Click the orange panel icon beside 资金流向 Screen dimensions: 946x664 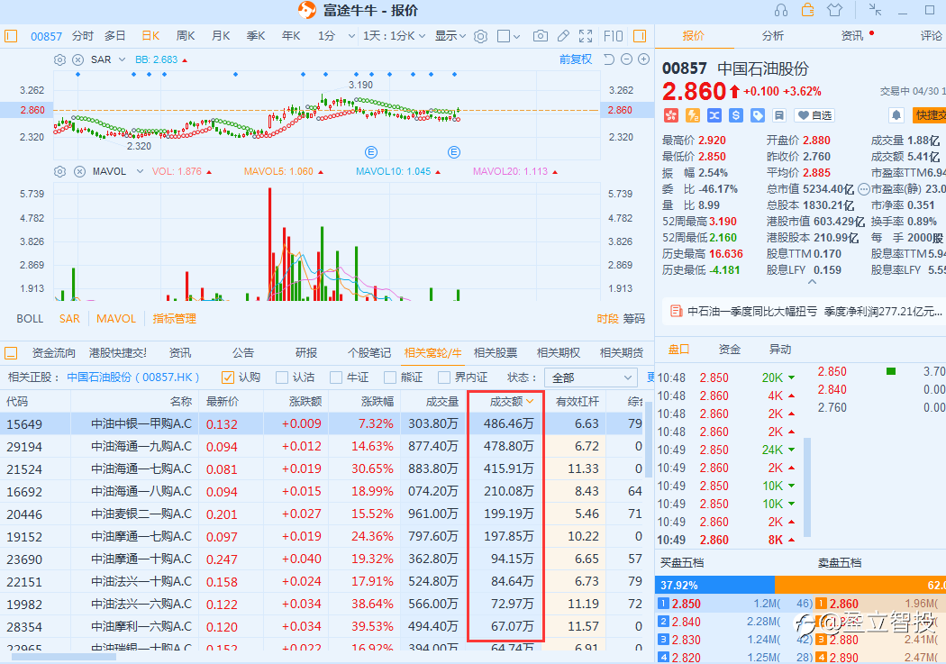coord(11,353)
